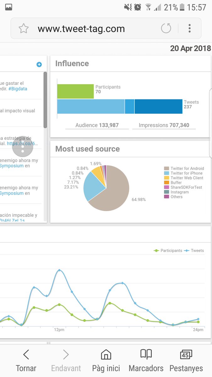Click the Buffer legend entry
The image size is (212, 377).
(173, 183)
